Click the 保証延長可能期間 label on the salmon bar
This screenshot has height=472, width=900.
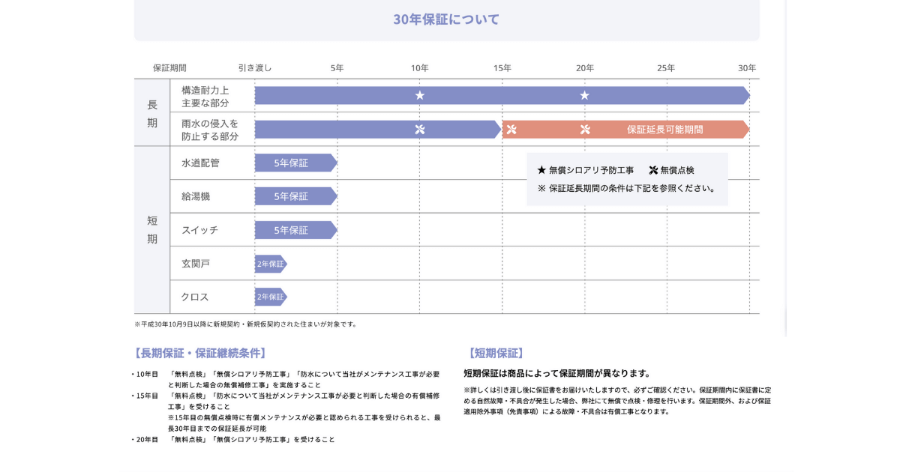[665, 130]
